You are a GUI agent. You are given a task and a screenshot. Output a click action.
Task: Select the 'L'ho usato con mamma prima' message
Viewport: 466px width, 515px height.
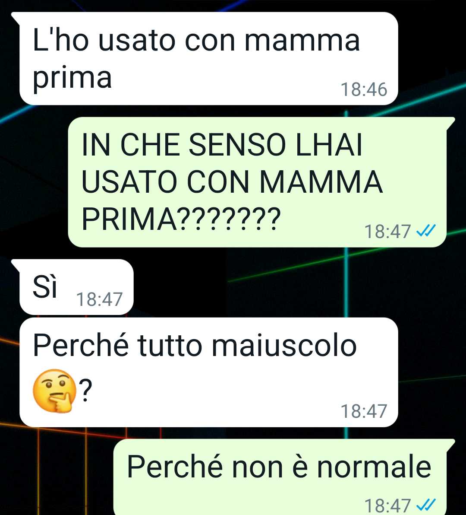208,58
